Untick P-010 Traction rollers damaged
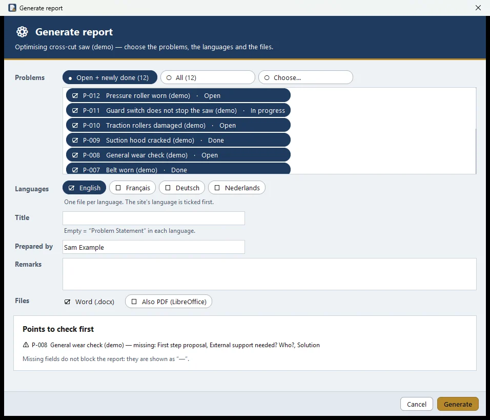Viewport: 490px width, 420px height. click(178, 126)
